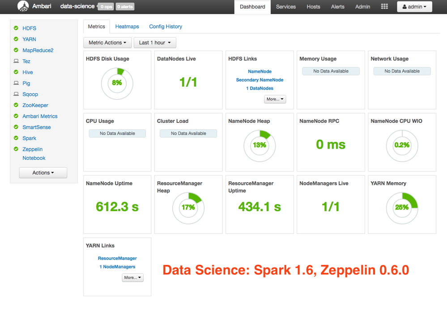The width and height of the screenshot is (447, 312).
Task: Select Zeppelin Notebook in the sidebar
Action: tap(33, 158)
